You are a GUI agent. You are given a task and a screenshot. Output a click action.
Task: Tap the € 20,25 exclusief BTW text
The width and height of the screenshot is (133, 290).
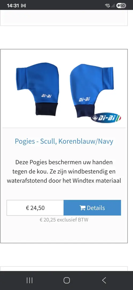point(64,220)
